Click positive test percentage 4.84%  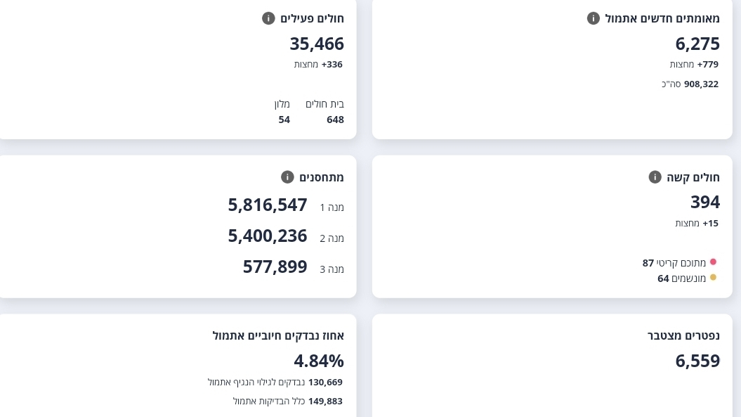[x=319, y=361]
